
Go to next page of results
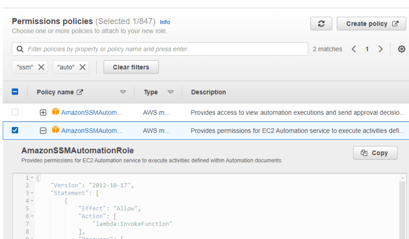click(x=381, y=49)
